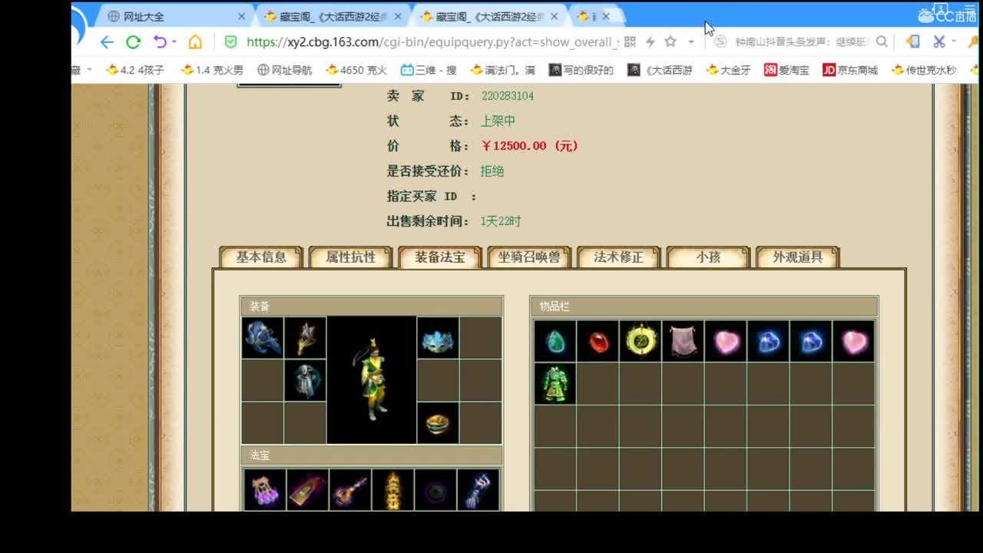The height and width of the screenshot is (553, 983).
Task: Switch to 基本信息 tab
Action: tap(261, 257)
